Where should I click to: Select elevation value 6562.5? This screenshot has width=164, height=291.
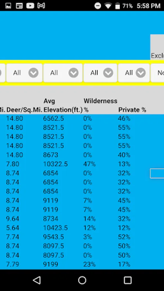[53, 118]
